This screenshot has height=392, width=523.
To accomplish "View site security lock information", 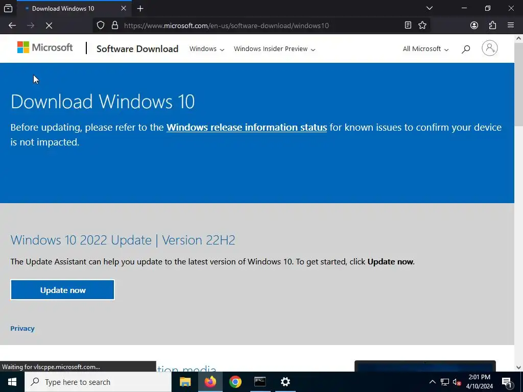I will point(115,26).
